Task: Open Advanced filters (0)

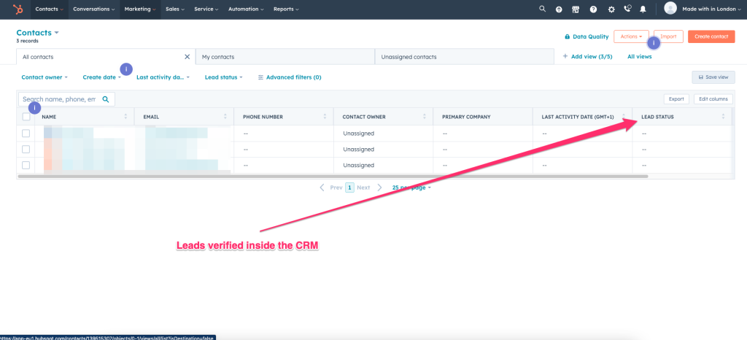Action: point(289,77)
